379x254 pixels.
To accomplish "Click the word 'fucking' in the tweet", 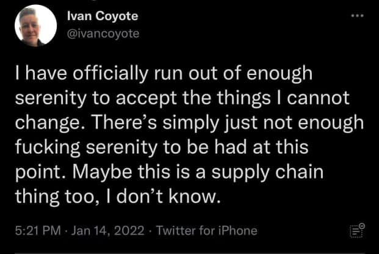I will click(x=48, y=148).
